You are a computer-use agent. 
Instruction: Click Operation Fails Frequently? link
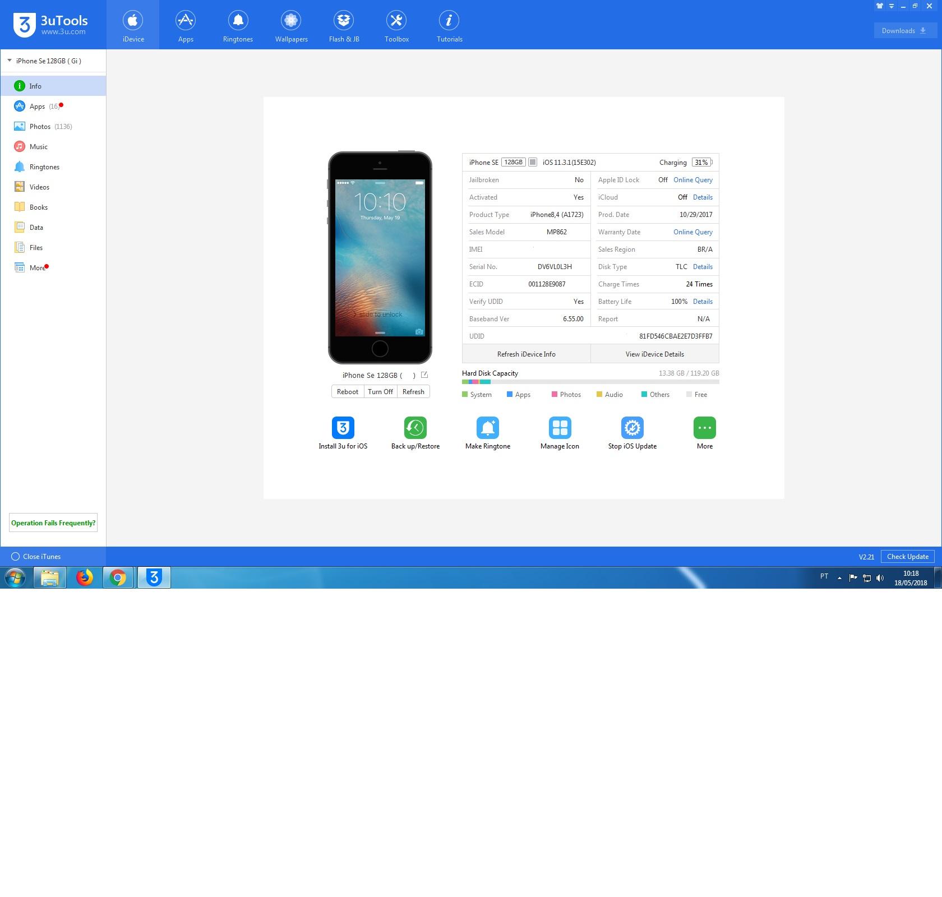tap(53, 523)
